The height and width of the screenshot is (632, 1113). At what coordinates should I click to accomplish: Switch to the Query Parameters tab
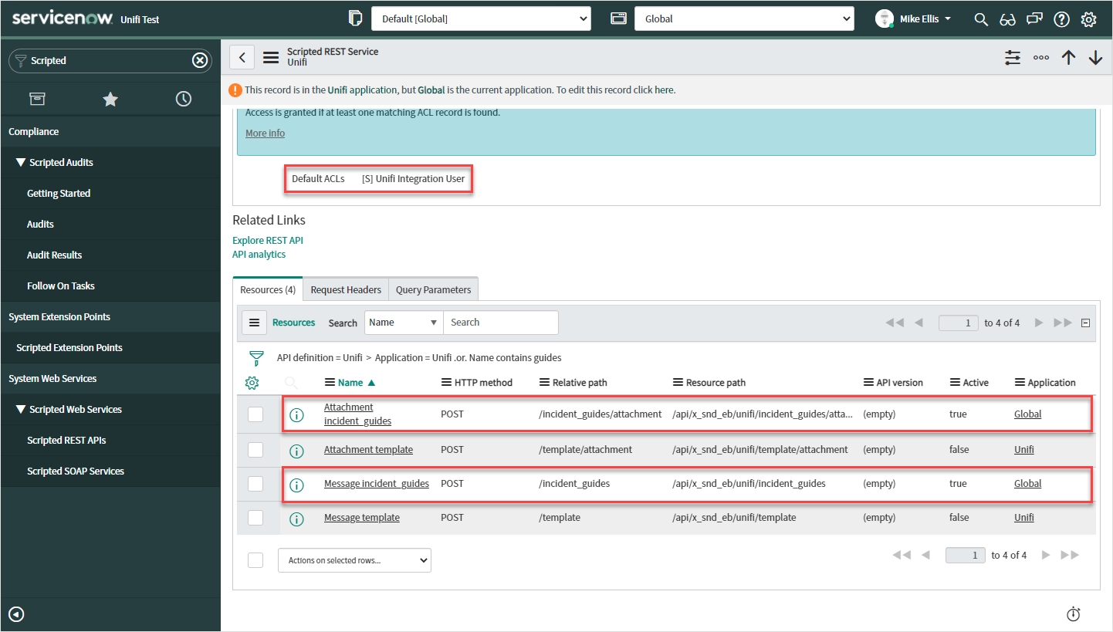click(433, 290)
